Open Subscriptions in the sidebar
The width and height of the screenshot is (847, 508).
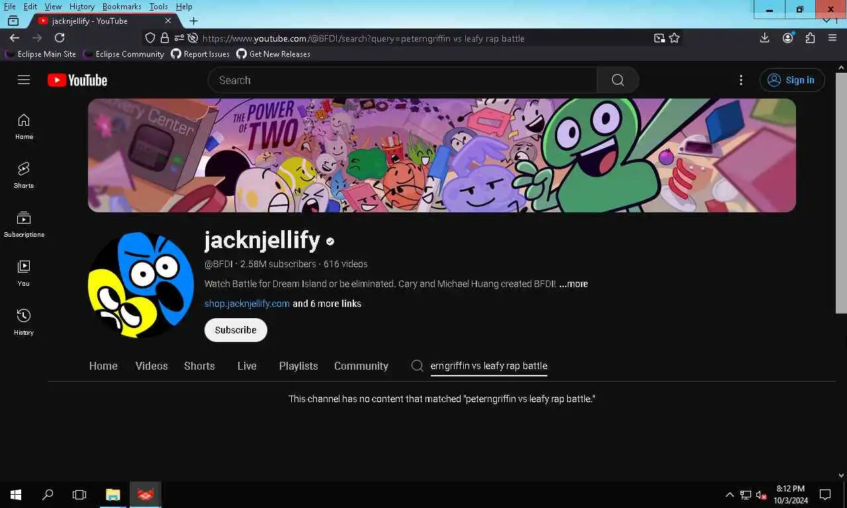coord(24,224)
